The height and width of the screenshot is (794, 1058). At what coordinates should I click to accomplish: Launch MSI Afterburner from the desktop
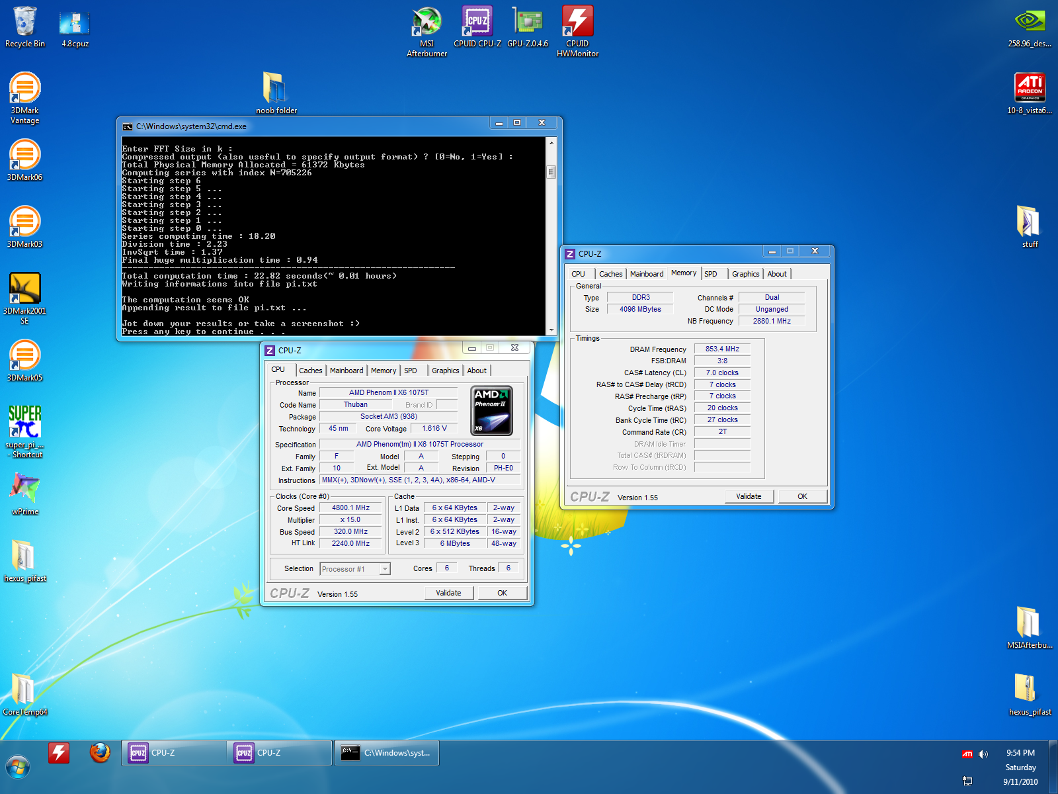click(x=427, y=31)
